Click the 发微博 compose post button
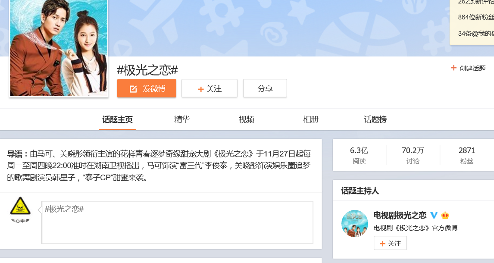The height and width of the screenshot is (263, 494). tap(147, 88)
